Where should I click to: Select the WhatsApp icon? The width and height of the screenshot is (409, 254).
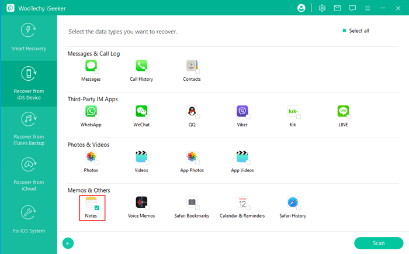tap(91, 111)
